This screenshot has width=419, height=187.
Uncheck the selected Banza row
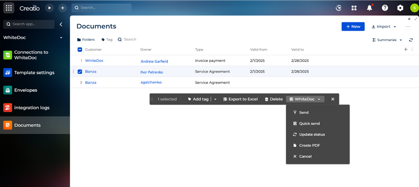pos(80,72)
